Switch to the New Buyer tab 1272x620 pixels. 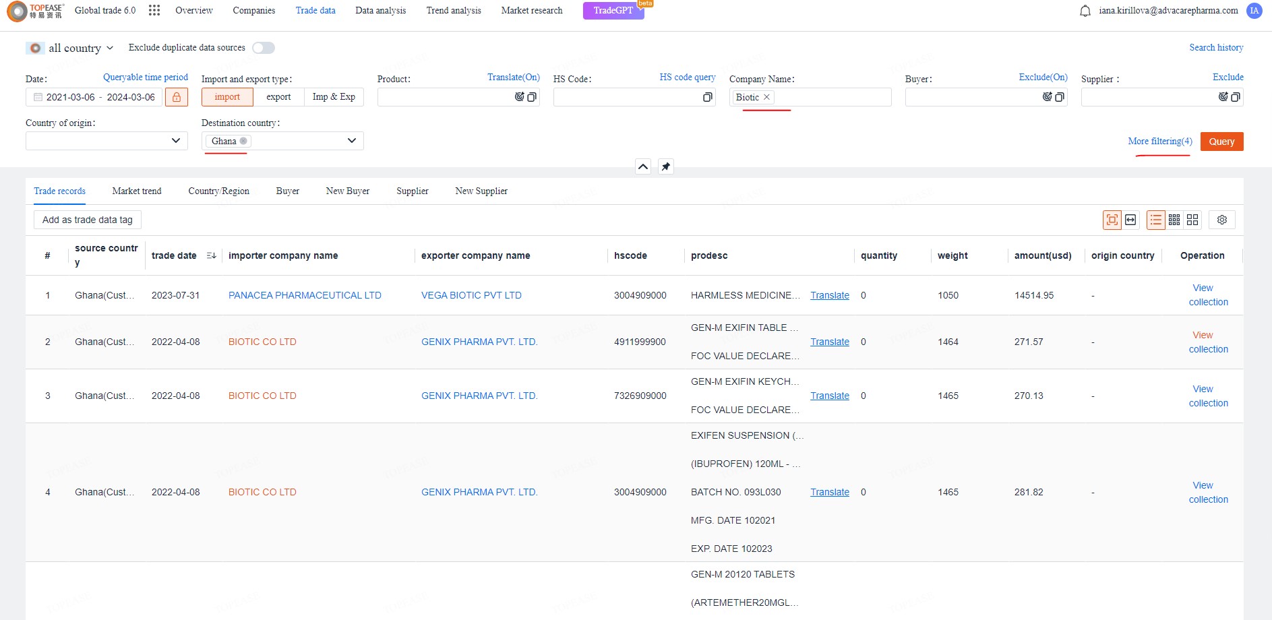348,191
